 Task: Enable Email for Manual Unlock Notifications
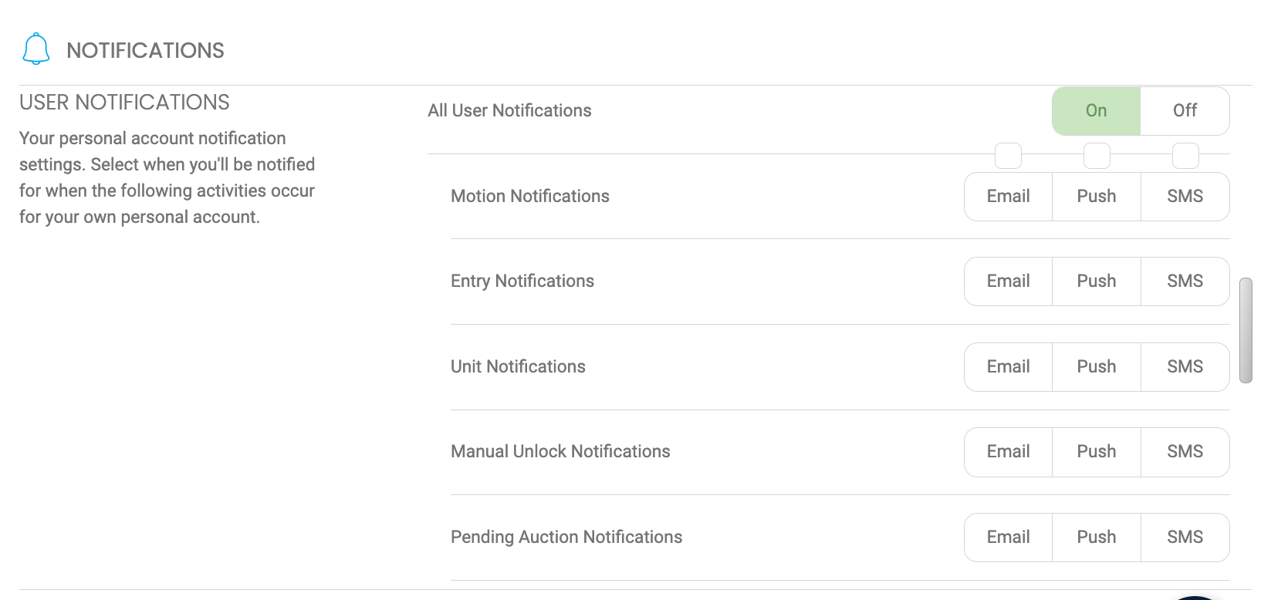pyautogui.click(x=1007, y=452)
